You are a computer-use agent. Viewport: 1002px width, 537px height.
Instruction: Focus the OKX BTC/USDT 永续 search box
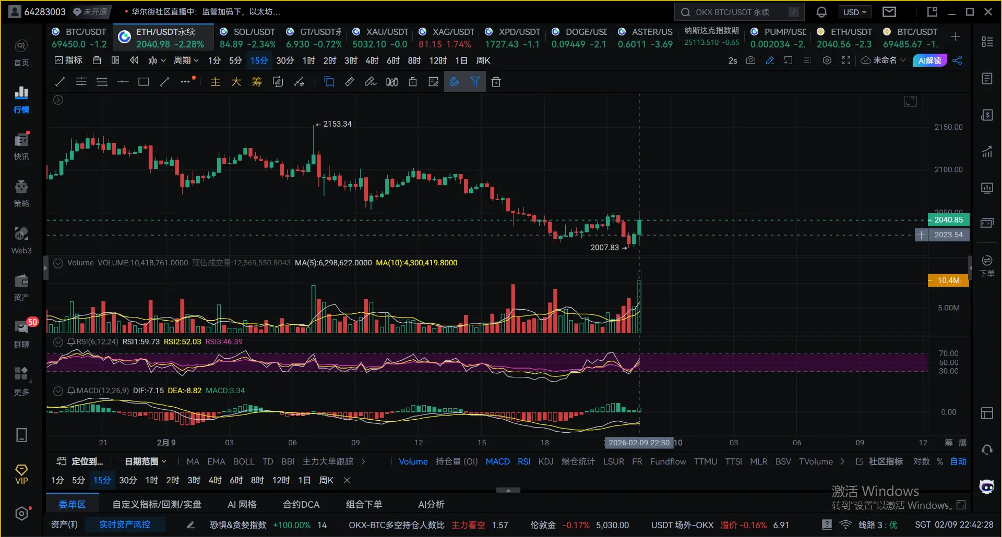click(739, 12)
